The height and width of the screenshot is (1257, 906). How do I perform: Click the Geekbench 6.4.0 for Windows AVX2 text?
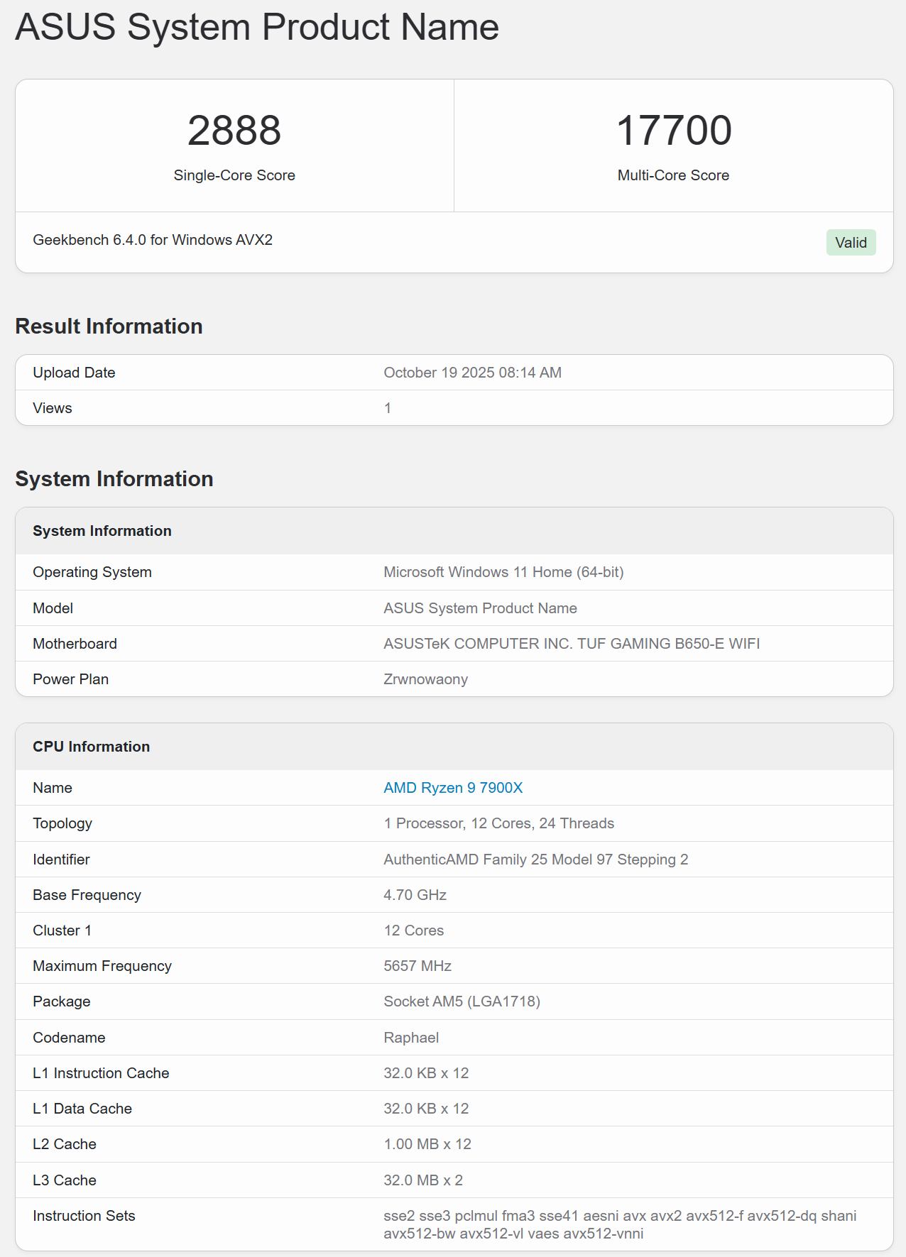coord(153,240)
